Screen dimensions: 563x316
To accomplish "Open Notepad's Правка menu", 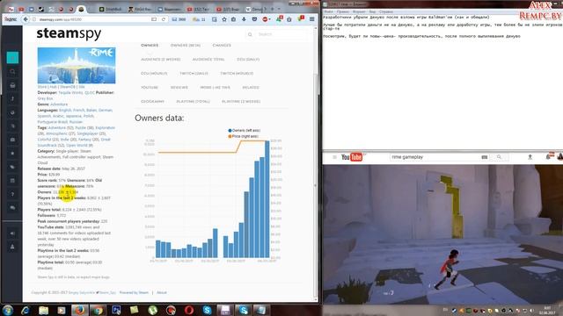I will 343,11.
